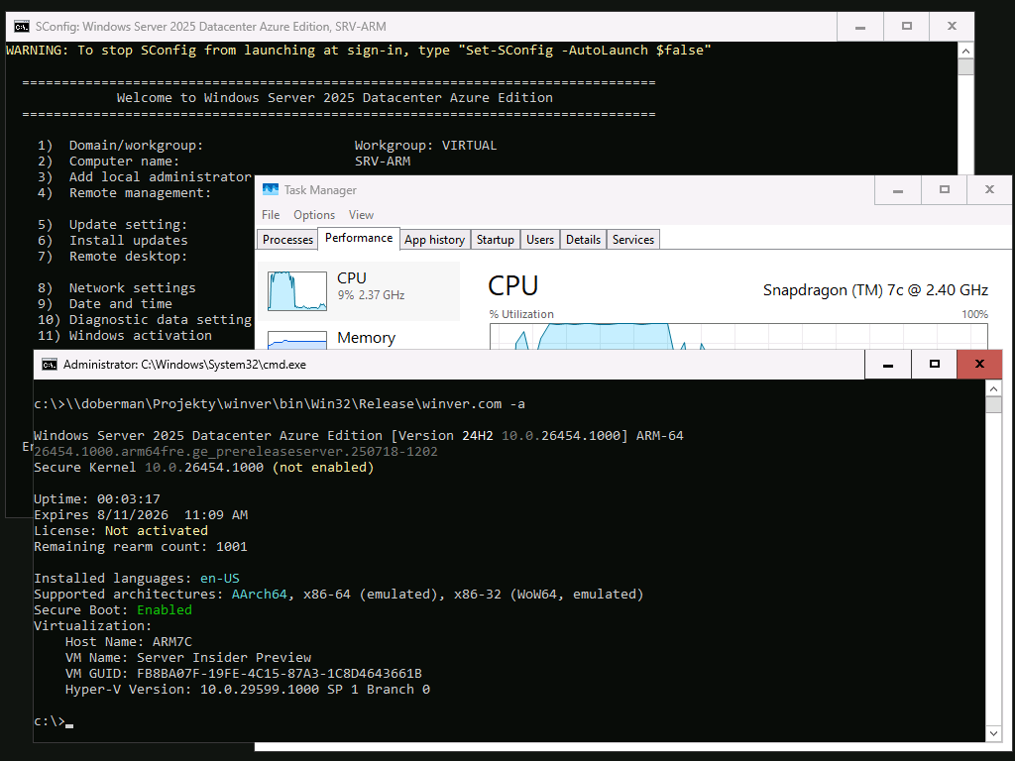Viewport: 1015px width, 761px height.
Task: Click the 'Uptime: 00:03:17' line
Action: [x=97, y=499]
